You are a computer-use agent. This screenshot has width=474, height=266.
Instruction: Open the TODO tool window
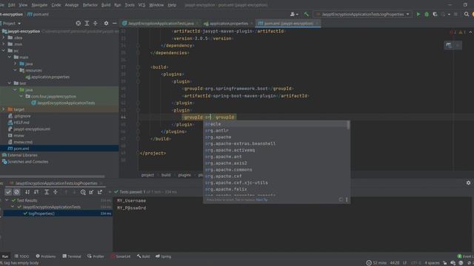click(21, 256)
